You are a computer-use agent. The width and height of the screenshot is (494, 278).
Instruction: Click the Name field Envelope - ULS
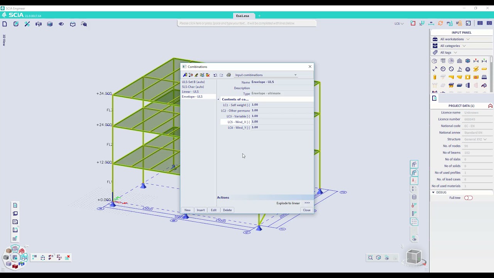[282, 82]
